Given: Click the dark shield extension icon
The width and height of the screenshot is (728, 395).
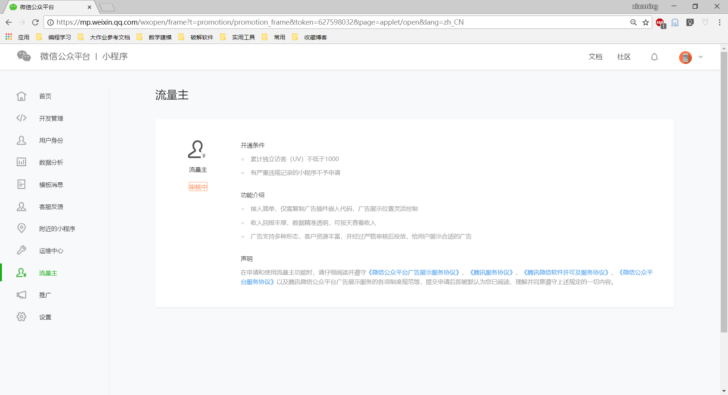Looking at the screenshot, I should (690, 22).
